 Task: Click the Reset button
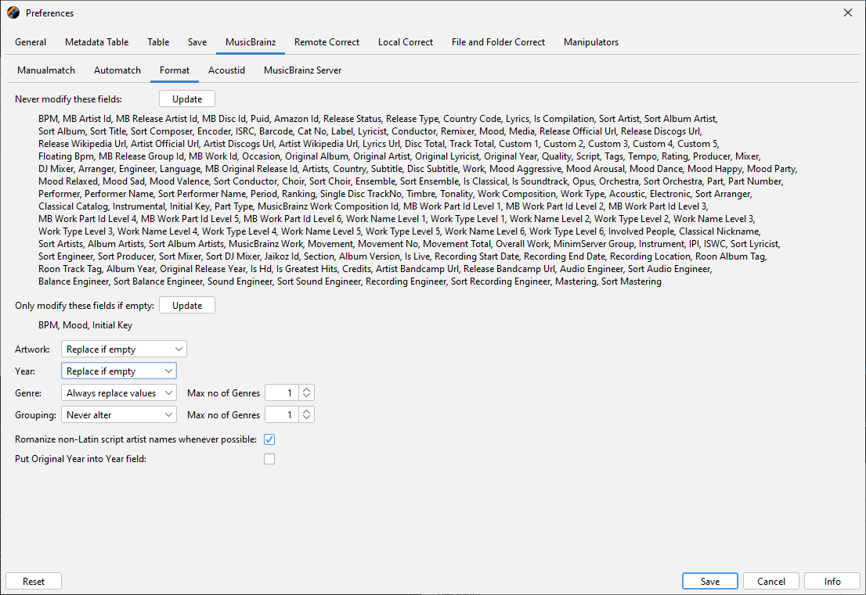tap(34, 582)
